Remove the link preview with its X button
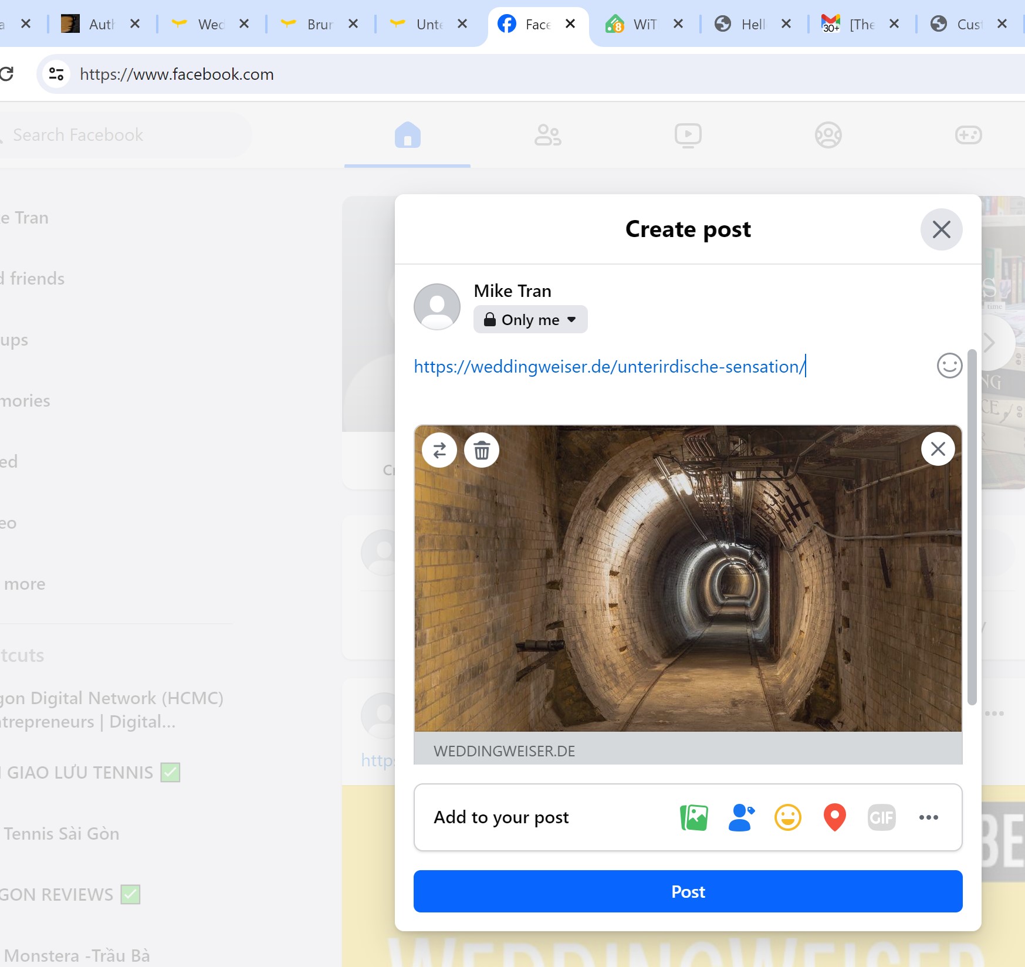Screen dimensions: 1025x967 [x=938, y=449]
